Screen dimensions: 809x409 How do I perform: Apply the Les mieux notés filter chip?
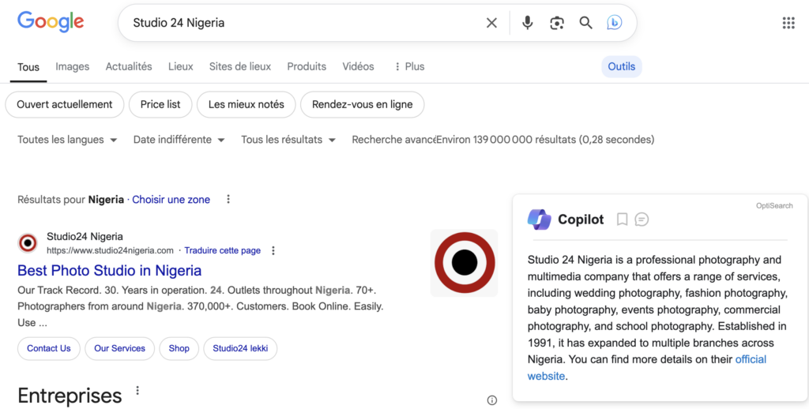point(246,105)
